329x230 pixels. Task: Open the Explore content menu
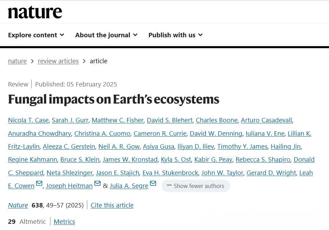point(36,35)
